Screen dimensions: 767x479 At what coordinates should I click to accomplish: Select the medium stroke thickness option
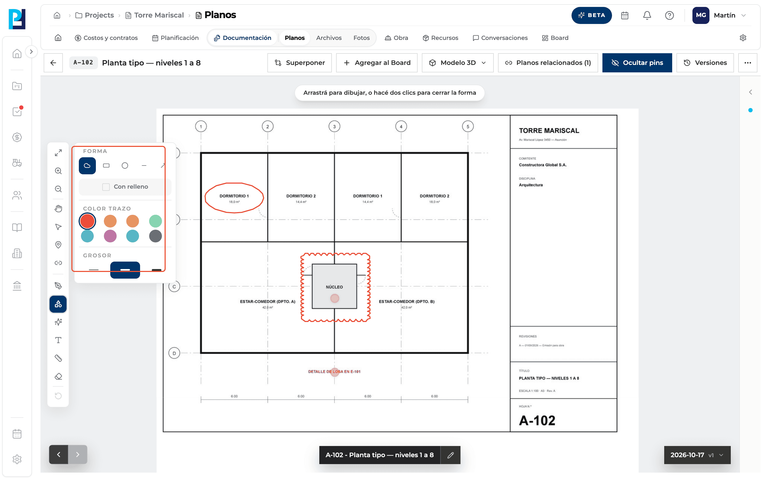125,270
